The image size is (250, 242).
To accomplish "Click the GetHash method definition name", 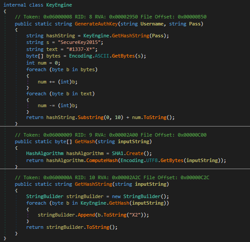I will [85, 141].
